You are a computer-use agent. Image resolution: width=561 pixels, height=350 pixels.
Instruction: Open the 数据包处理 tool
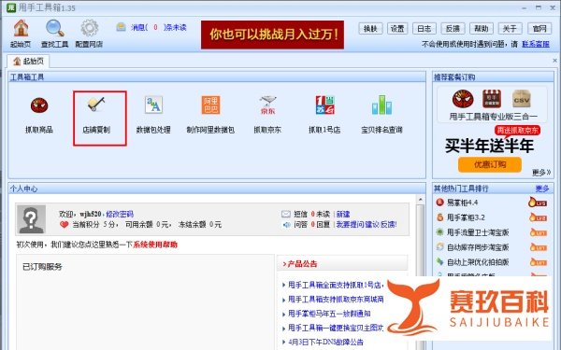click(x=153, y=105)
